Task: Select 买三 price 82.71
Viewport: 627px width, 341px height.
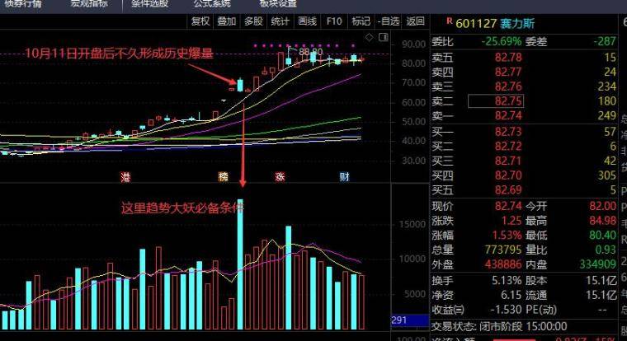Action: point(508,161)
